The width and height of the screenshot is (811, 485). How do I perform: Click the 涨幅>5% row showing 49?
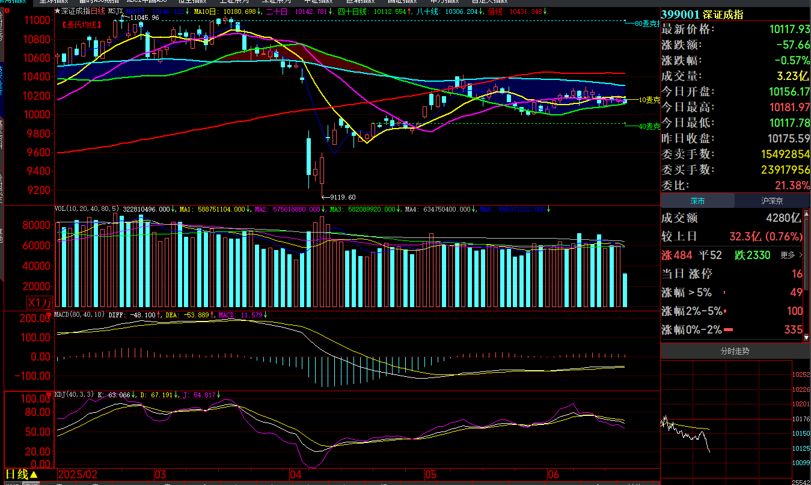732,293
